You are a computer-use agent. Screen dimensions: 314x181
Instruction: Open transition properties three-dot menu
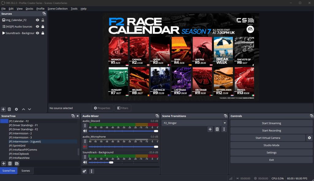pos(224,129)
